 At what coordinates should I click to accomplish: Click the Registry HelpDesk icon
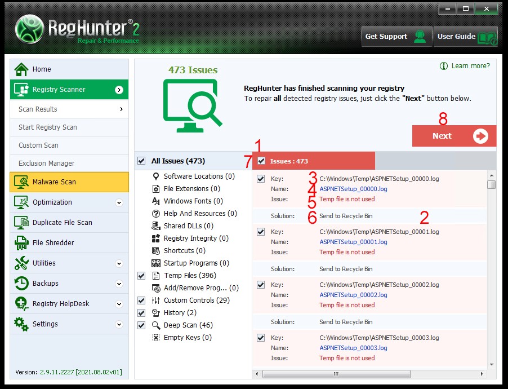point(21,304)
